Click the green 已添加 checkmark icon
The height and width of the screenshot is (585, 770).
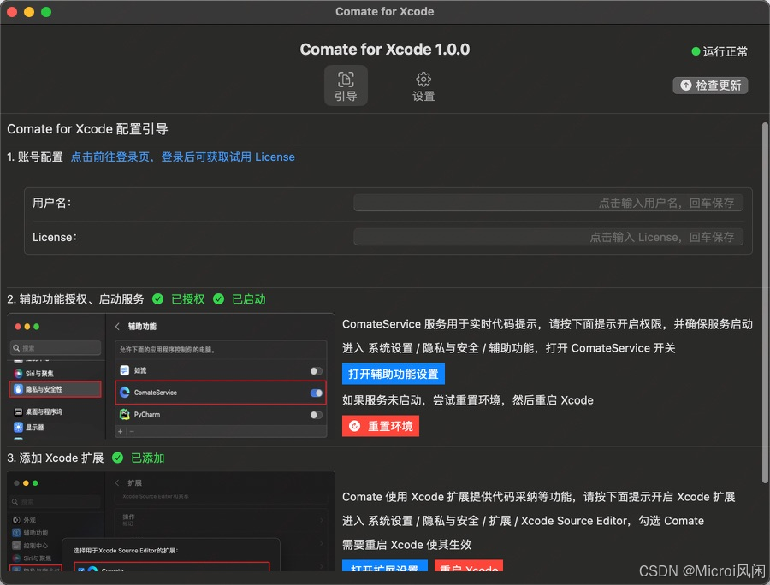point(117,458)
